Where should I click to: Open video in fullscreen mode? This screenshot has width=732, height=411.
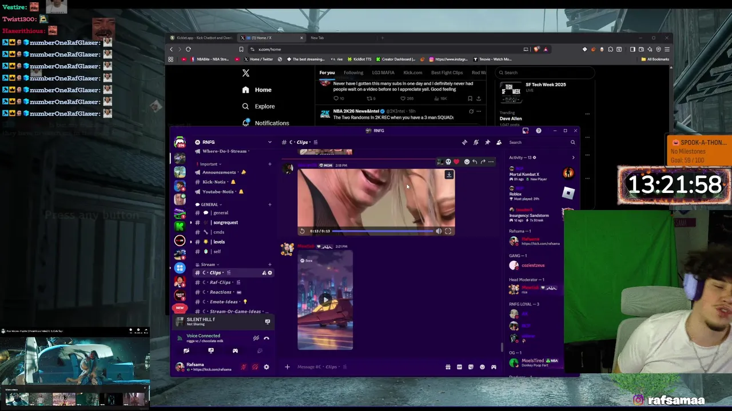click(x=448, y=231)
